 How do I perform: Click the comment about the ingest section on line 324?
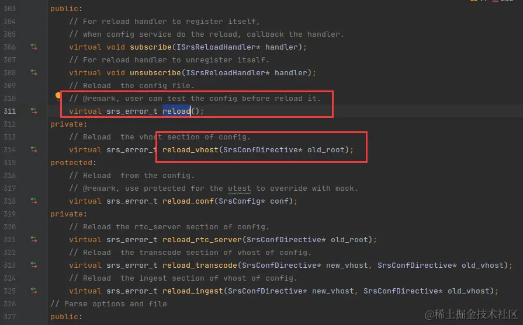click(x=183, y=278)
